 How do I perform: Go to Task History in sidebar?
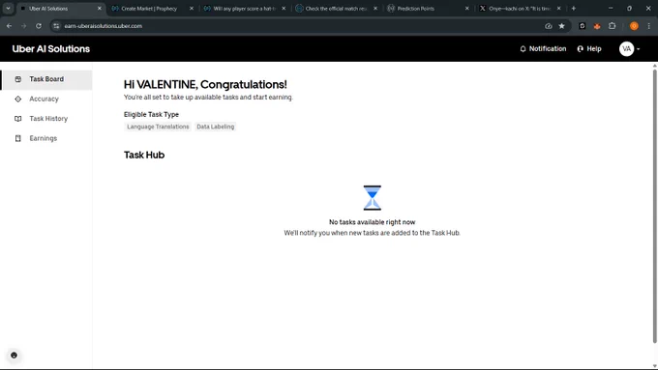click(x=46, y=119)
